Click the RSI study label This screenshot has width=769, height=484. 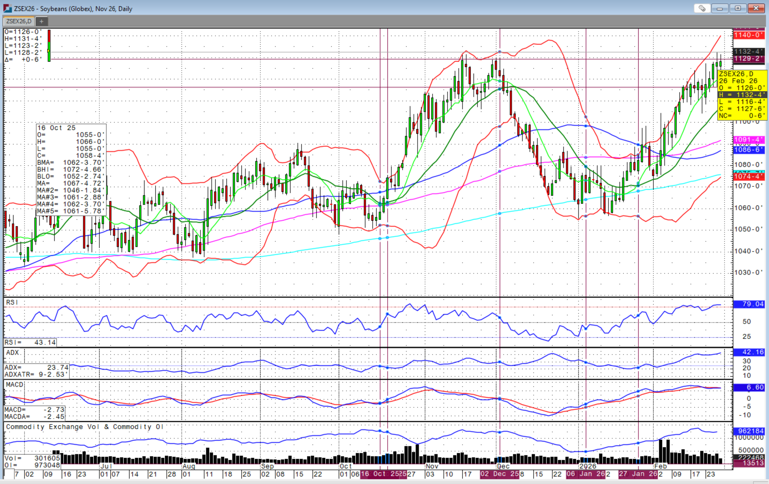click(12, 302)
